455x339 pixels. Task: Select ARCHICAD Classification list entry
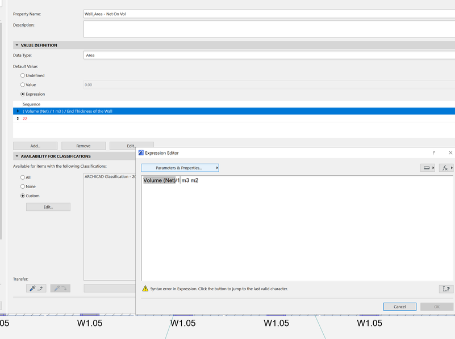(x=110, y=177)
